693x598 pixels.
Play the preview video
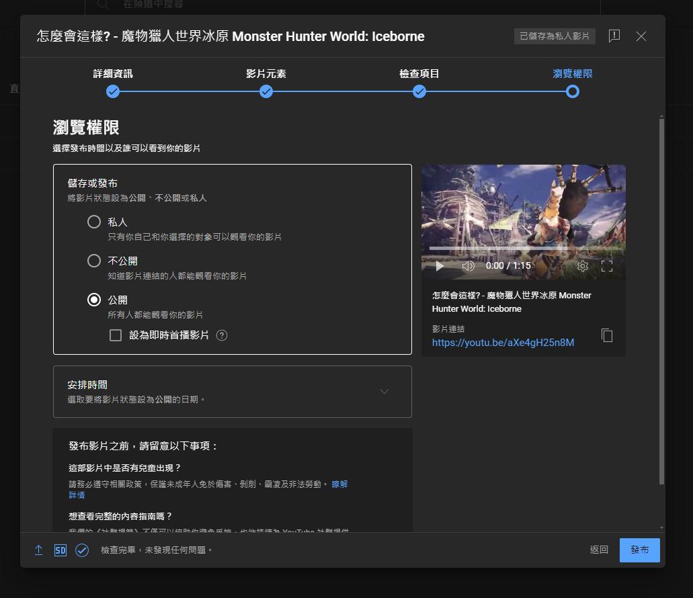[440, 266]
